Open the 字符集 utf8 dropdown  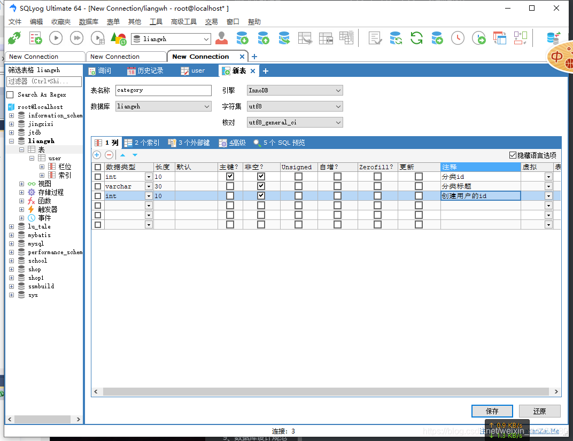[x=295, y=106]
